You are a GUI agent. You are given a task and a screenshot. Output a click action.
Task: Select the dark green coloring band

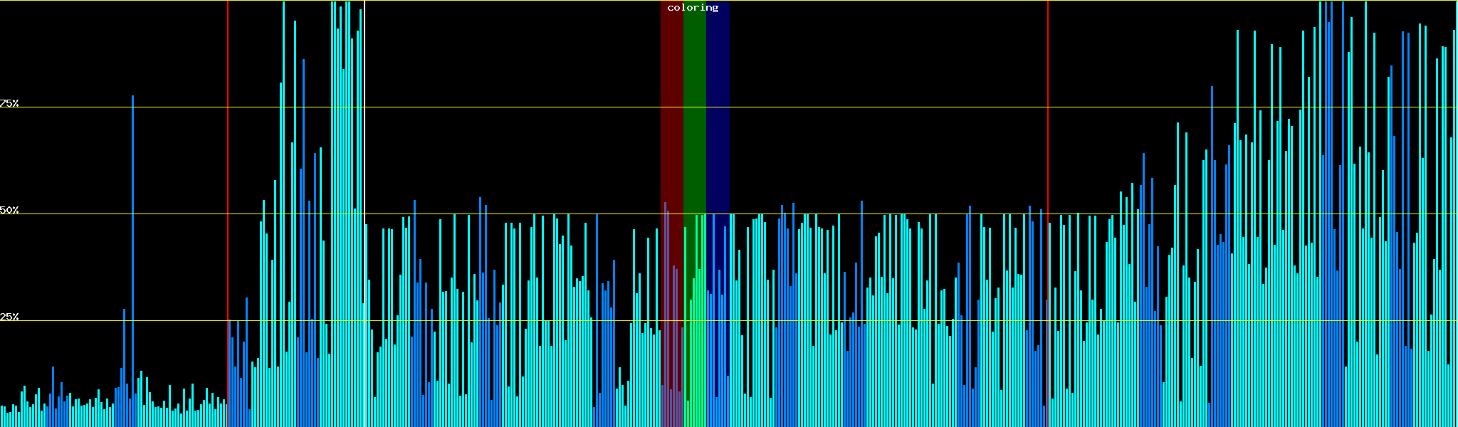click(694, 107)
